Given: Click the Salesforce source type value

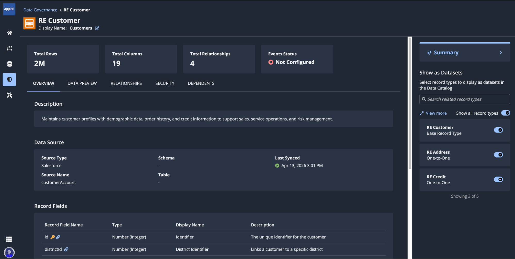Looking at the screenshot, I should (x=52, y=166).
